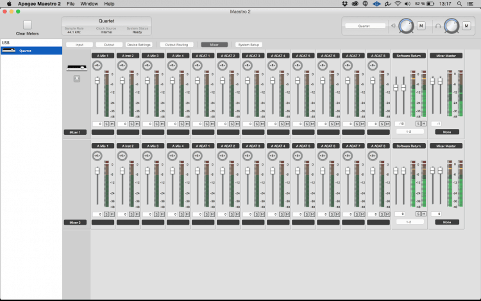Solo the Software Return channel in Mixer 2

pos(418,214)
